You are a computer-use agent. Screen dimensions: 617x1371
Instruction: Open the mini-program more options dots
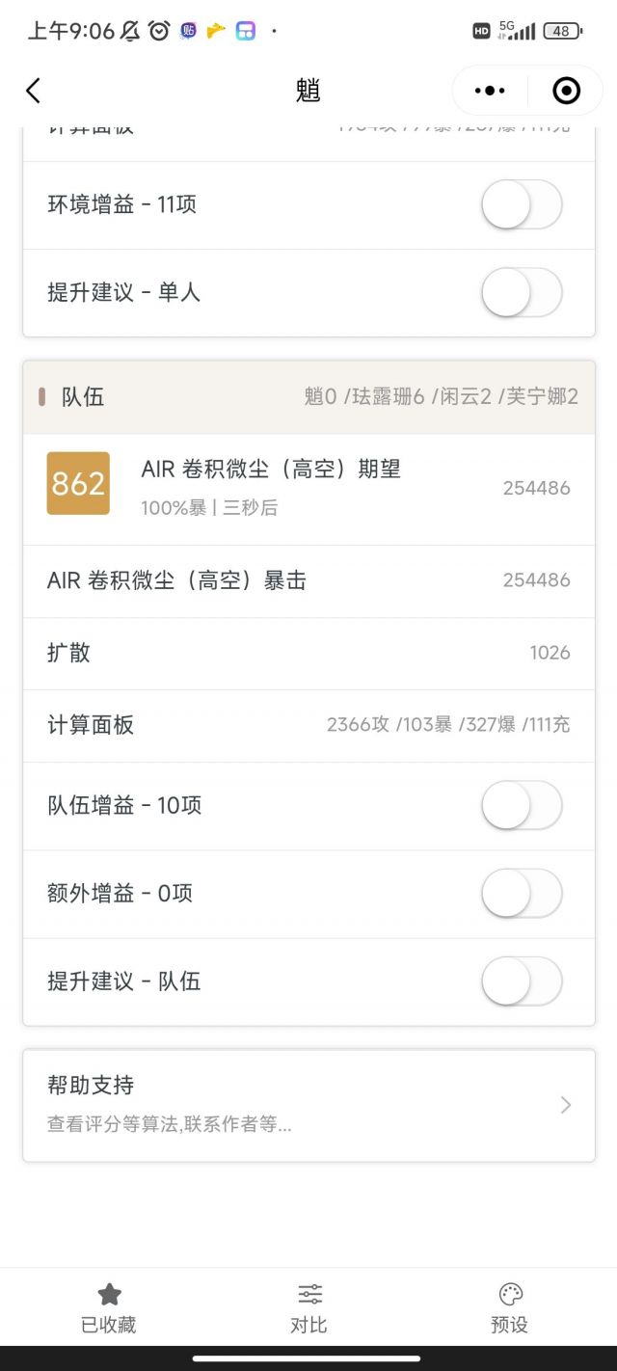[489, 90]
